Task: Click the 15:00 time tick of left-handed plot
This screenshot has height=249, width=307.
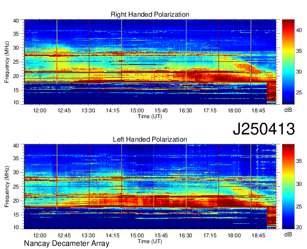Action: coord(137,235)
